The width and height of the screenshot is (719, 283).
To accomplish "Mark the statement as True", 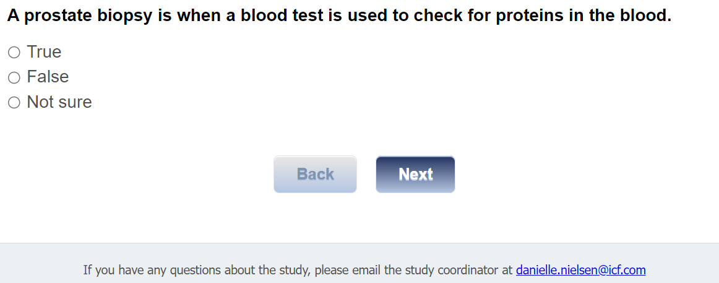I will [14, 53].
